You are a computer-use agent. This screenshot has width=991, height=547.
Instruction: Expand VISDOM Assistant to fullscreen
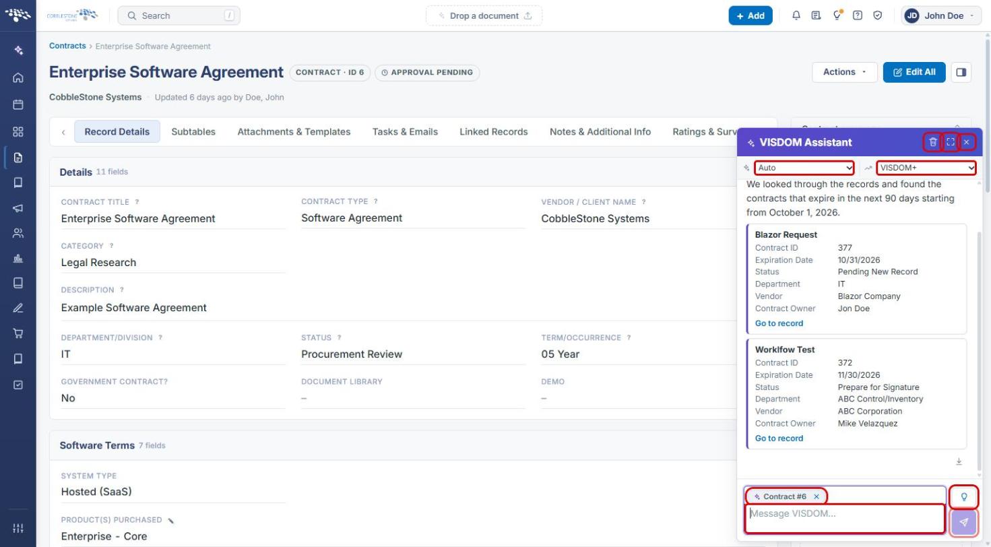pyautogui.click(x=950, y=142)
